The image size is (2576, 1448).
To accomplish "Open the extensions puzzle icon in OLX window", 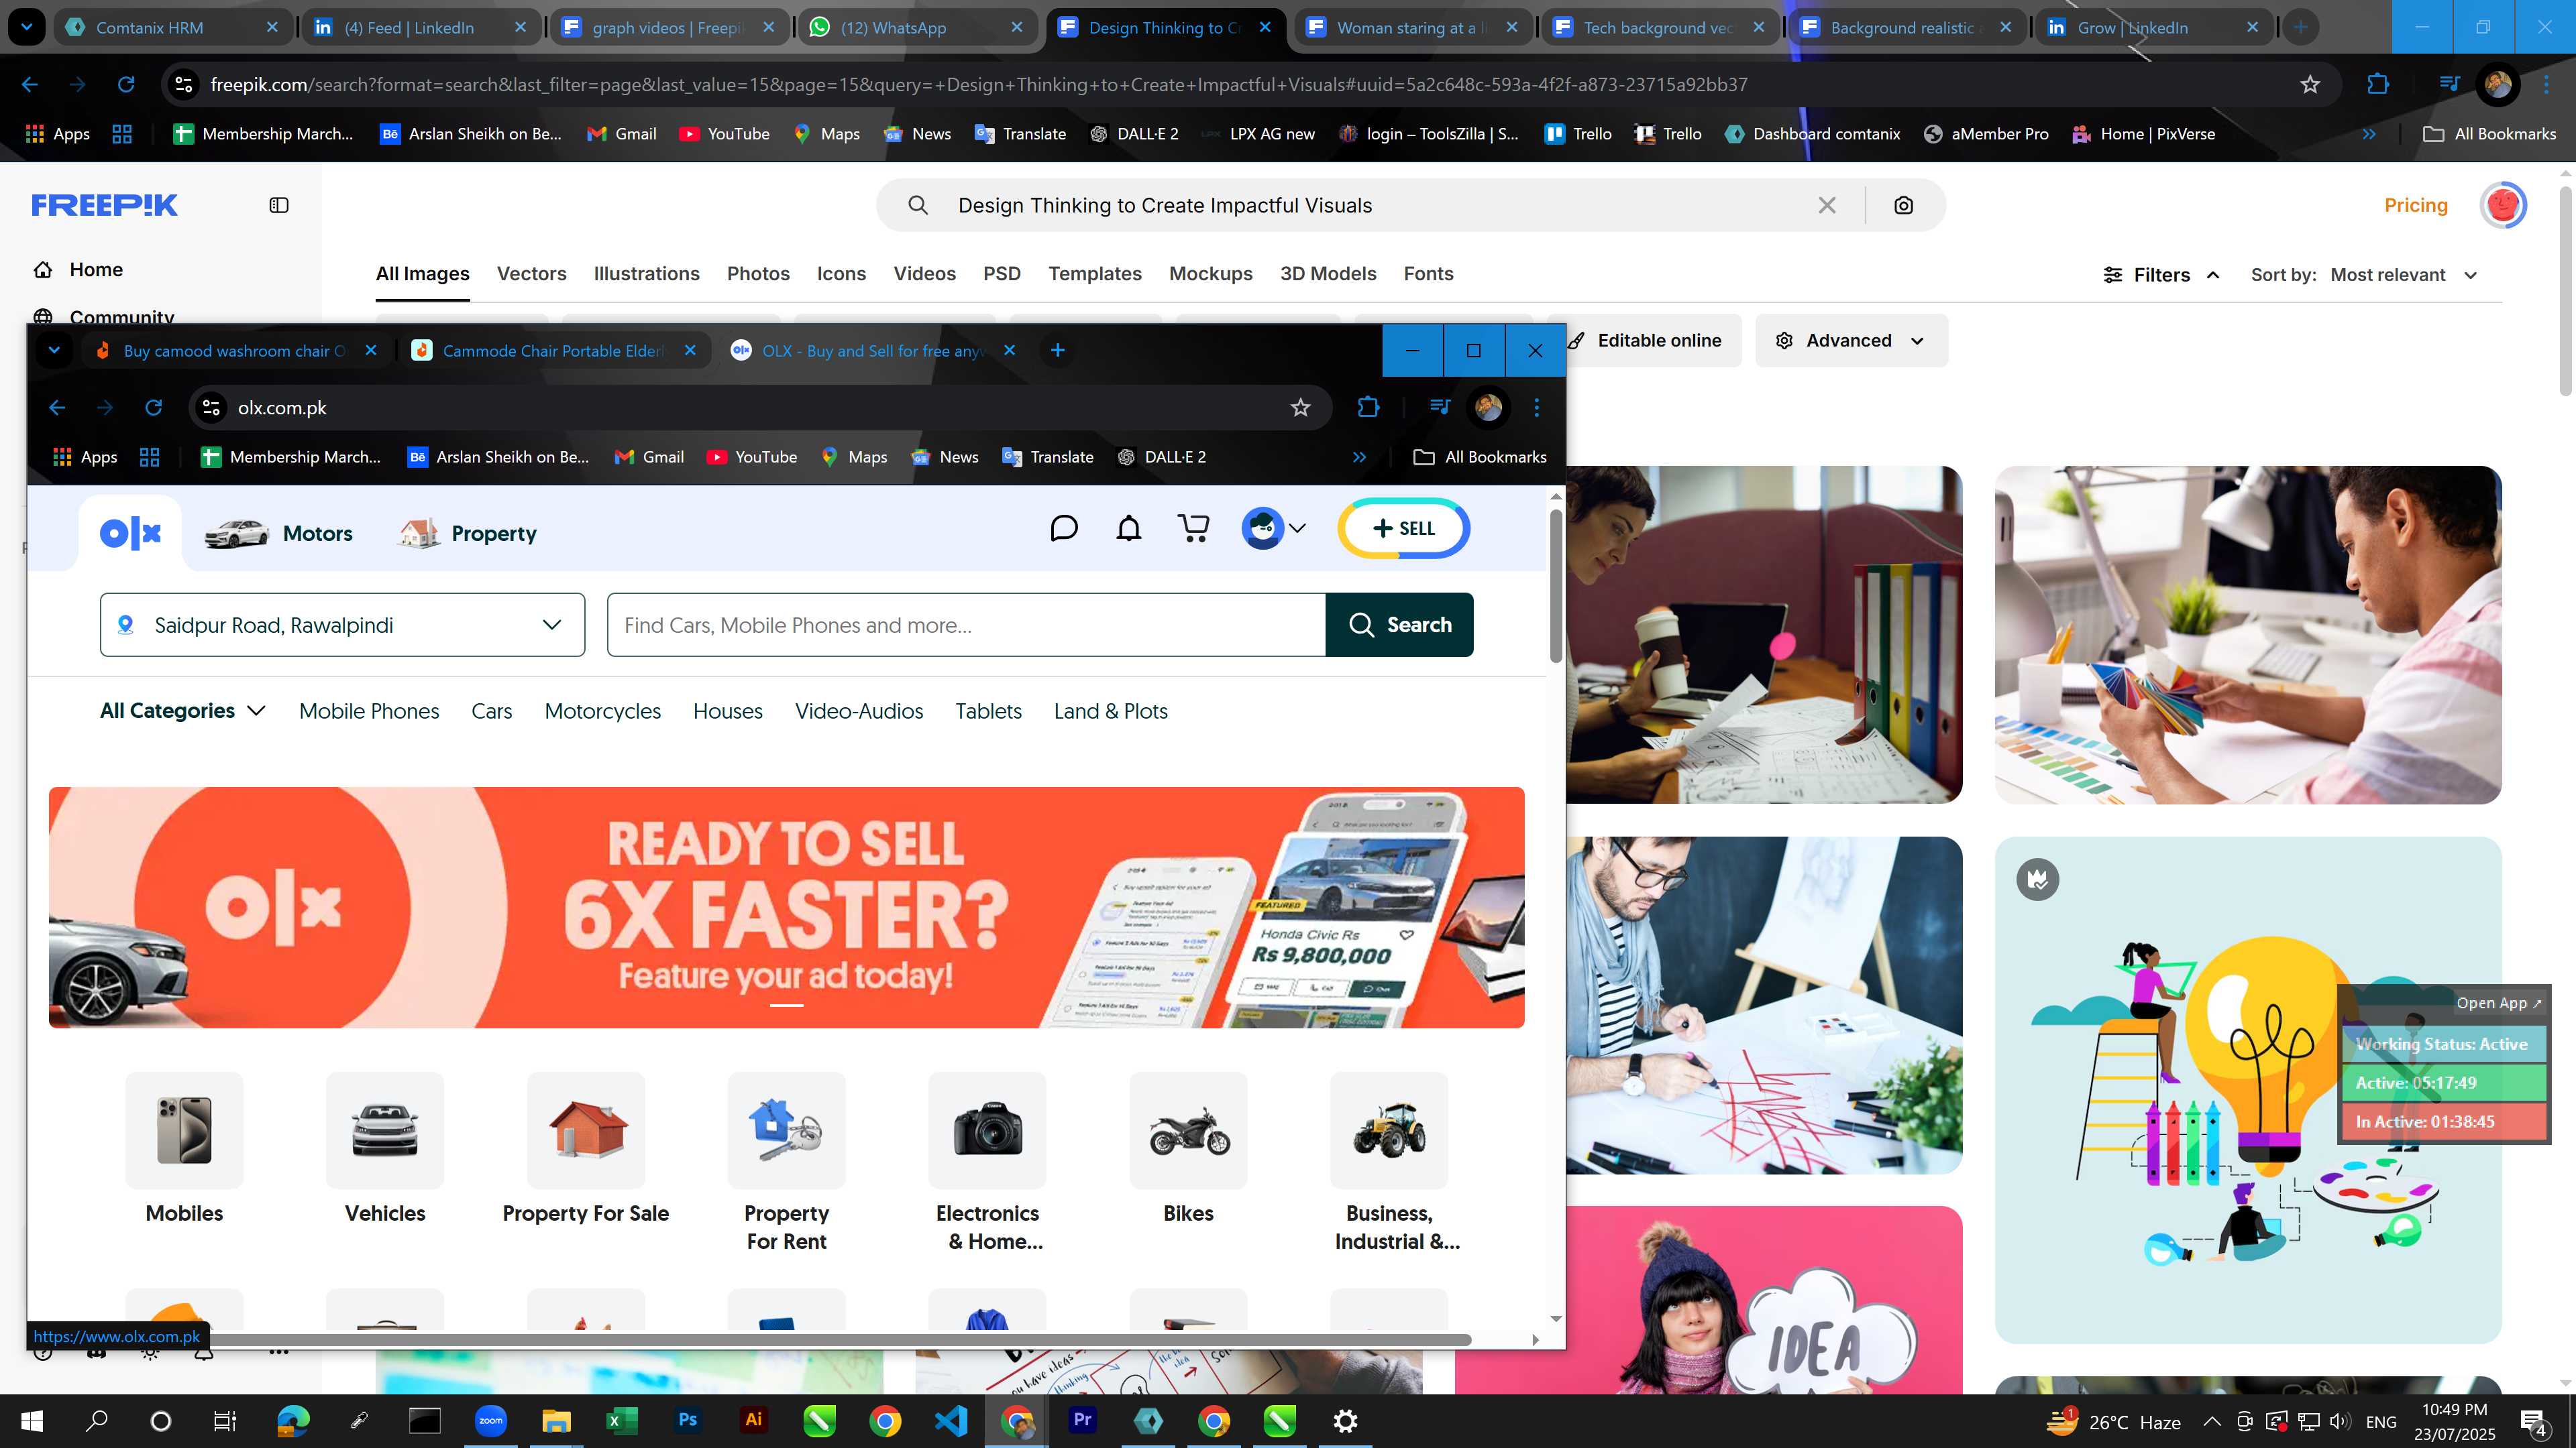I will coord(1368,407).
